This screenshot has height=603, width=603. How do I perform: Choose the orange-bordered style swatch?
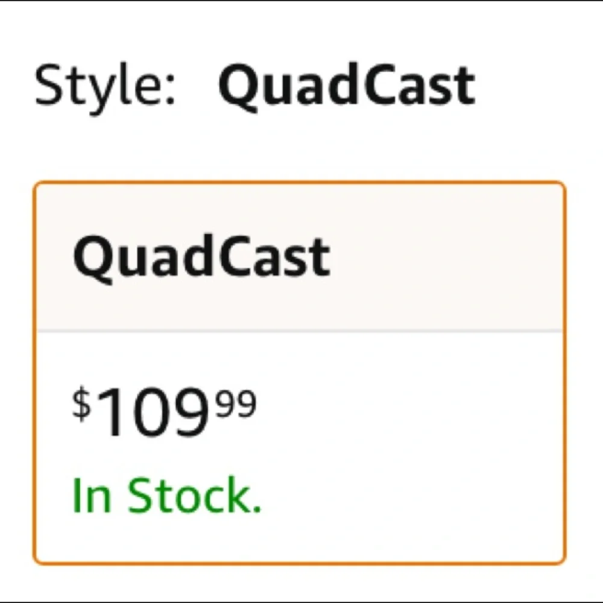coord(299,372)
